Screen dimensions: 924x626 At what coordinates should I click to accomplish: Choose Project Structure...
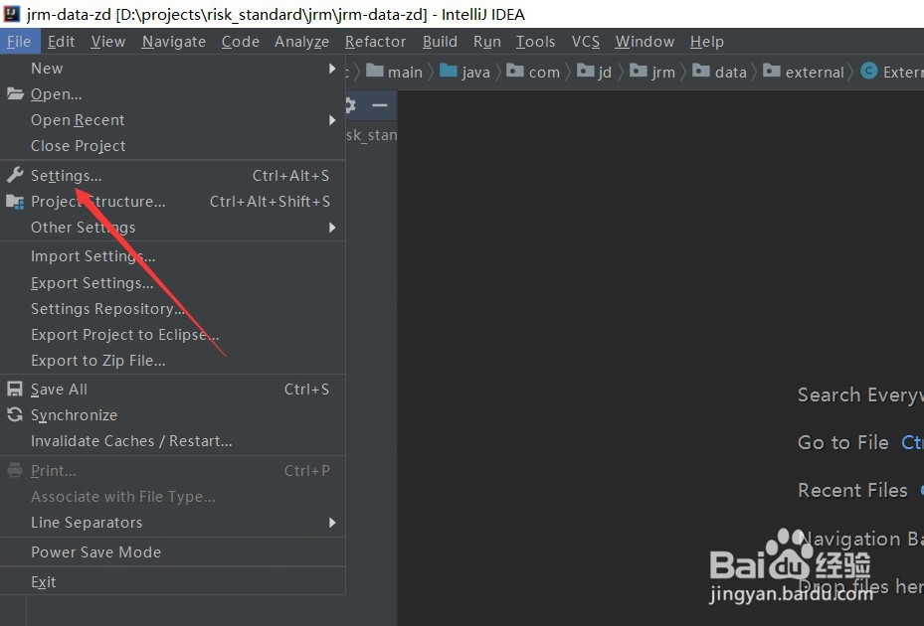pos(173,202)
